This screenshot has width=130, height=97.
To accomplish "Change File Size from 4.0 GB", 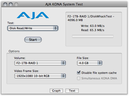I will click(x=90, y=63).
